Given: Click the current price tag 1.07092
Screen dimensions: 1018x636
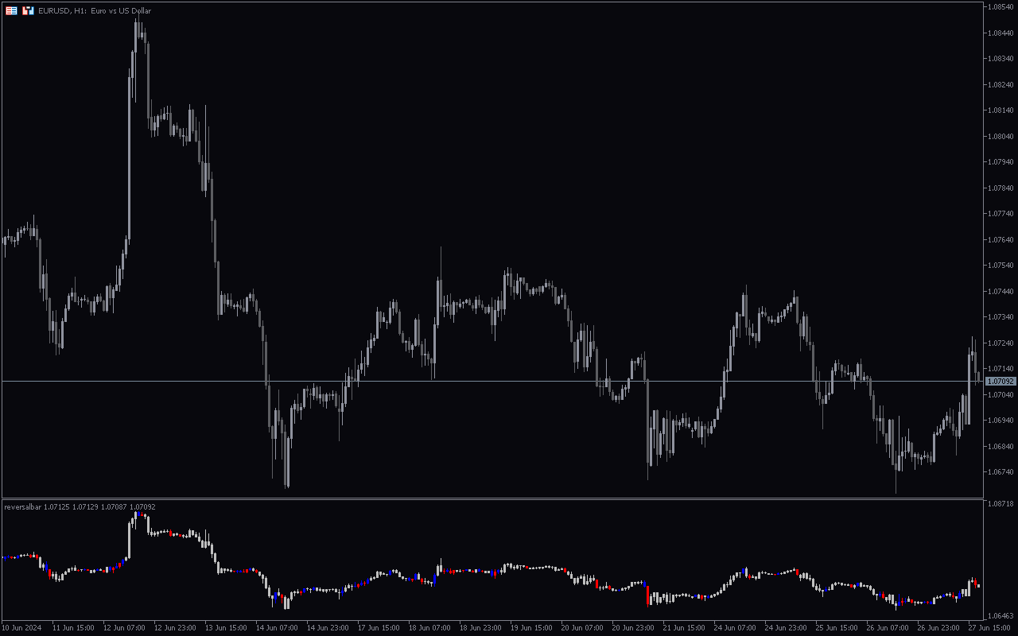Looking at the screenshot, I should (1001, 382).
